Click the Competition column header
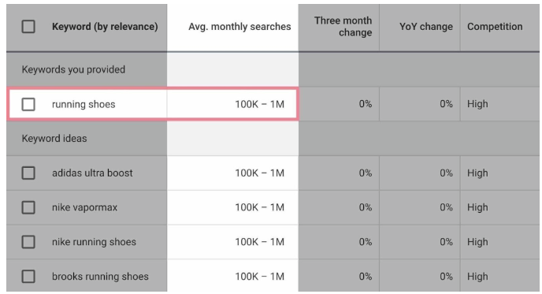 [495, 27]
